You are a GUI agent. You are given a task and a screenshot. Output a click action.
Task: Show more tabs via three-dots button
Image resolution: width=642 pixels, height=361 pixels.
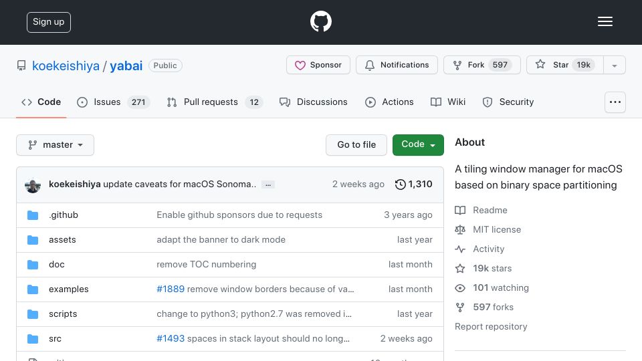click(615, 102)
